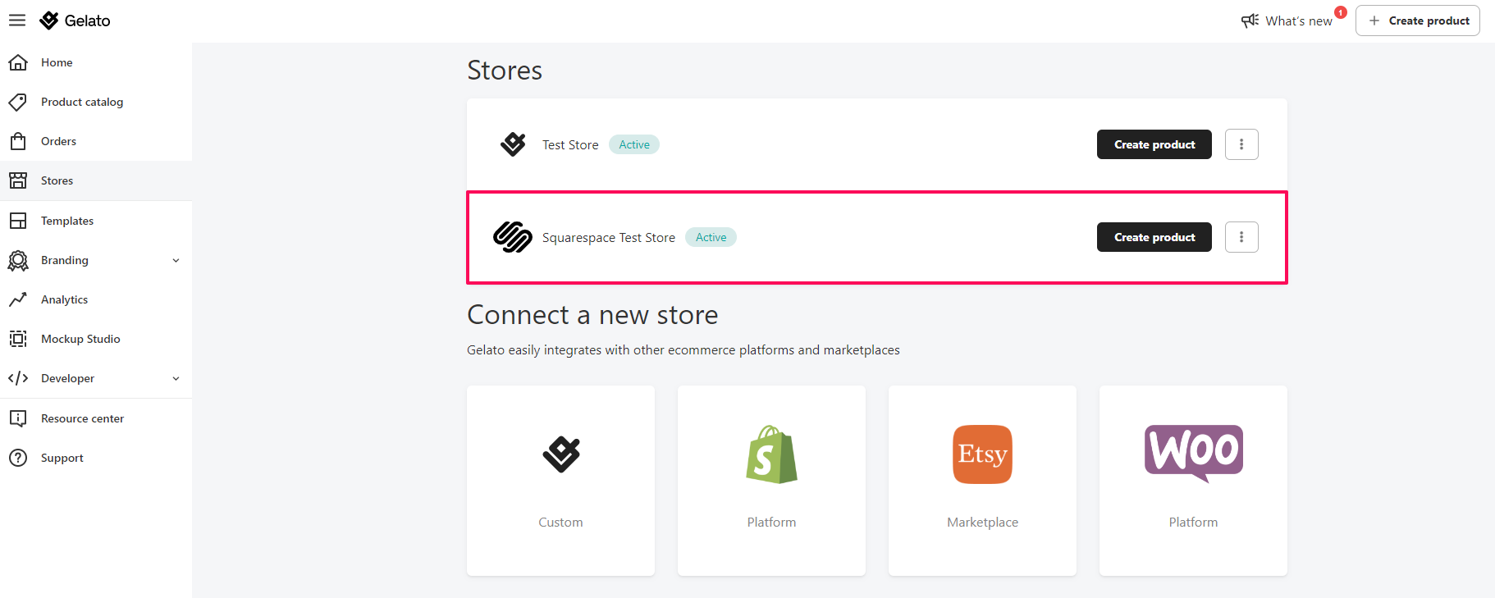The width and height of the screenshot is (1495, 598).
Task: Click the Orders shopping bag icon
Action: [x=18, y=141]
